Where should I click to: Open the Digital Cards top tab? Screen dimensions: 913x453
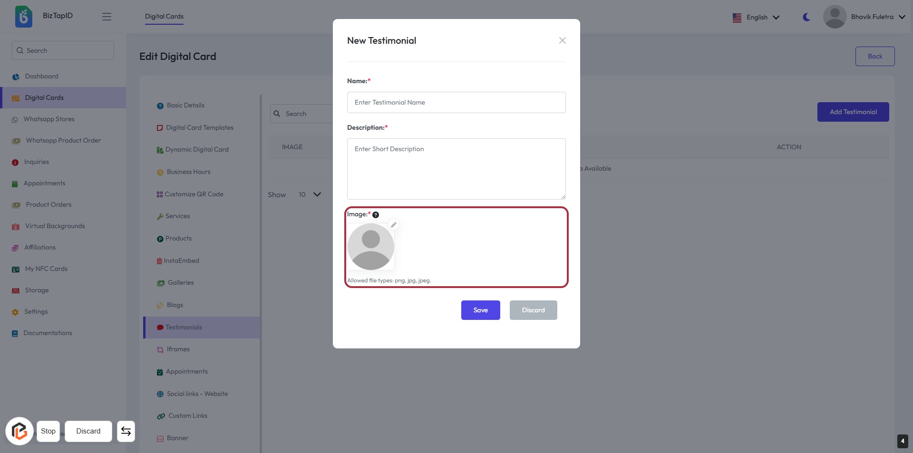(164, 16)
